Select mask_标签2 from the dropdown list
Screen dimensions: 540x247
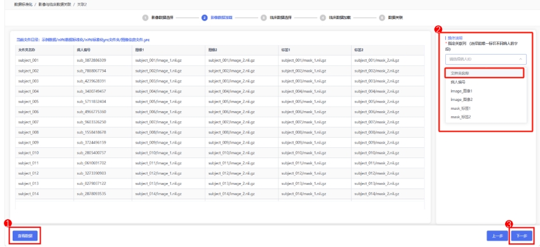pos(485,117)
